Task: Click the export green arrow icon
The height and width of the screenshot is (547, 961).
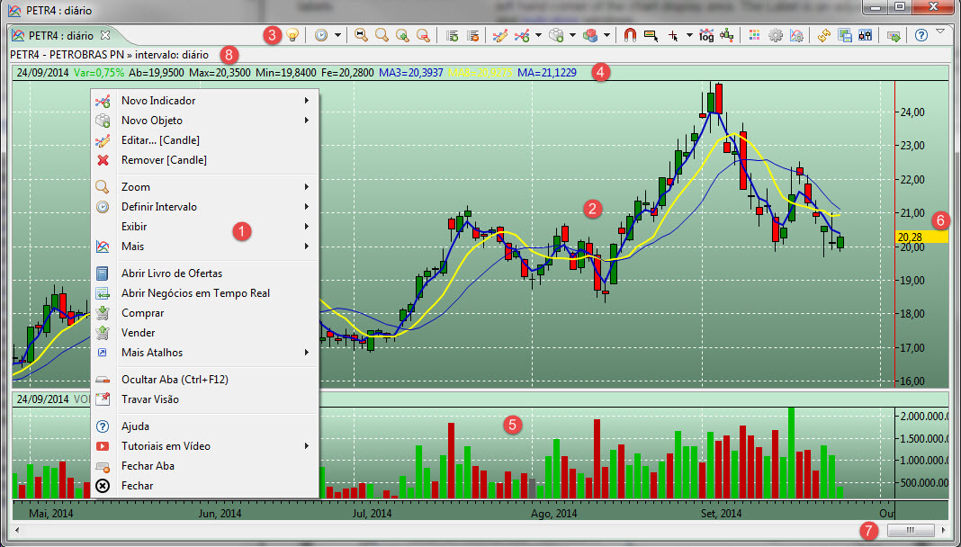Action: coord(894,35)
